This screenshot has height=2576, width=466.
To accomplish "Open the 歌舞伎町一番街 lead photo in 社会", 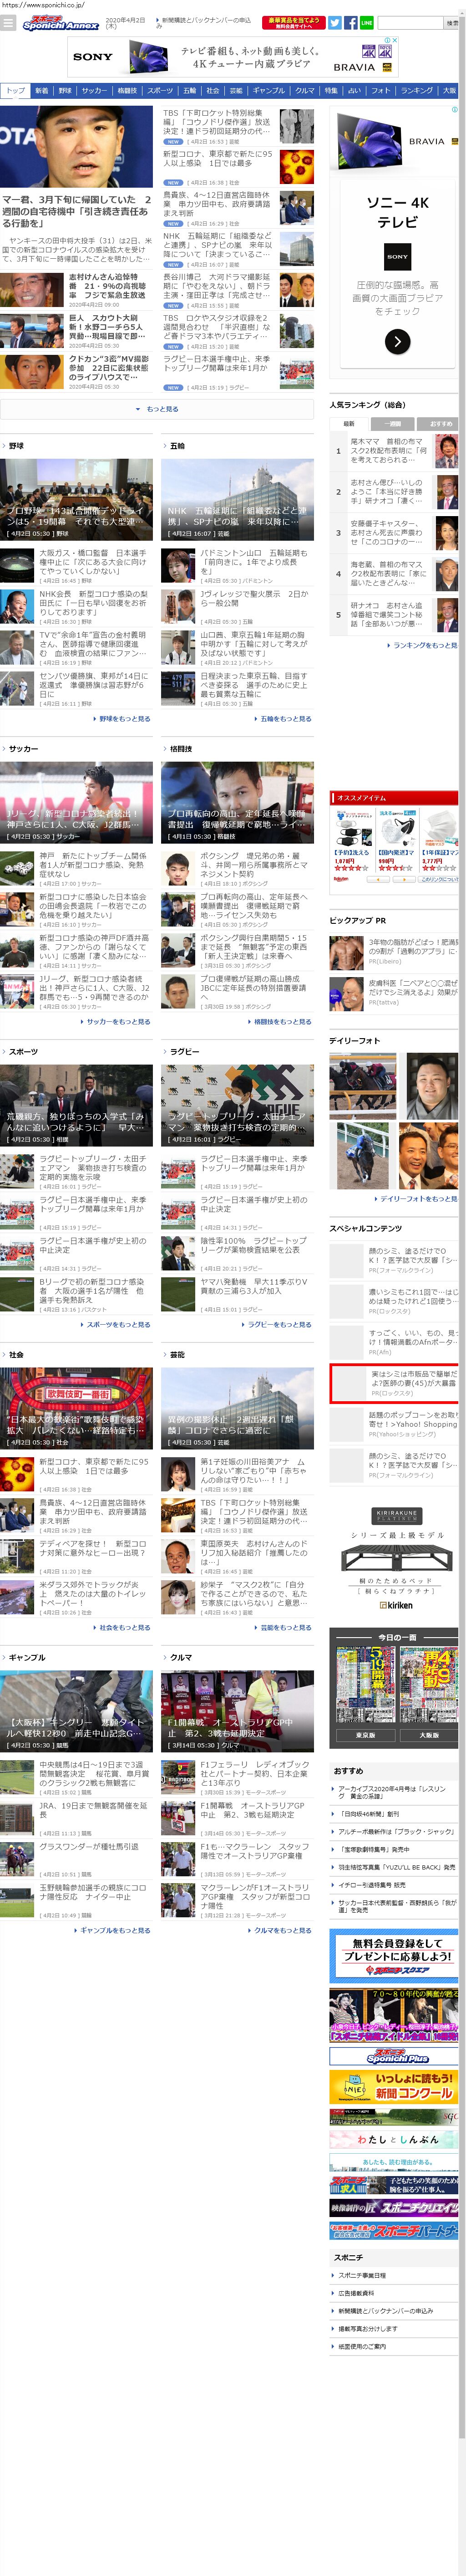I will [x=77, y=1408].
